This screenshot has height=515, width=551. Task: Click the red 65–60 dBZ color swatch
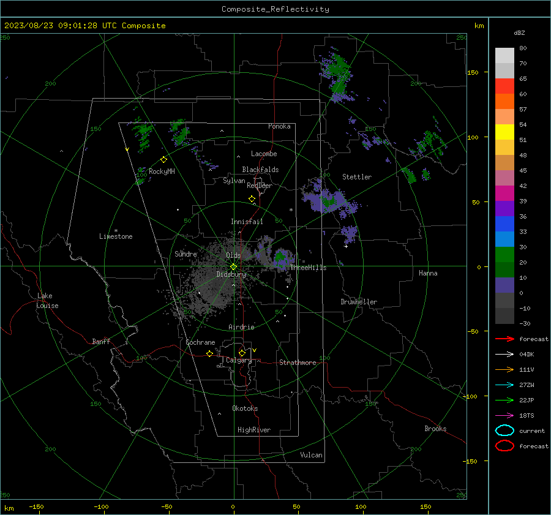click(x=504, y=86)
